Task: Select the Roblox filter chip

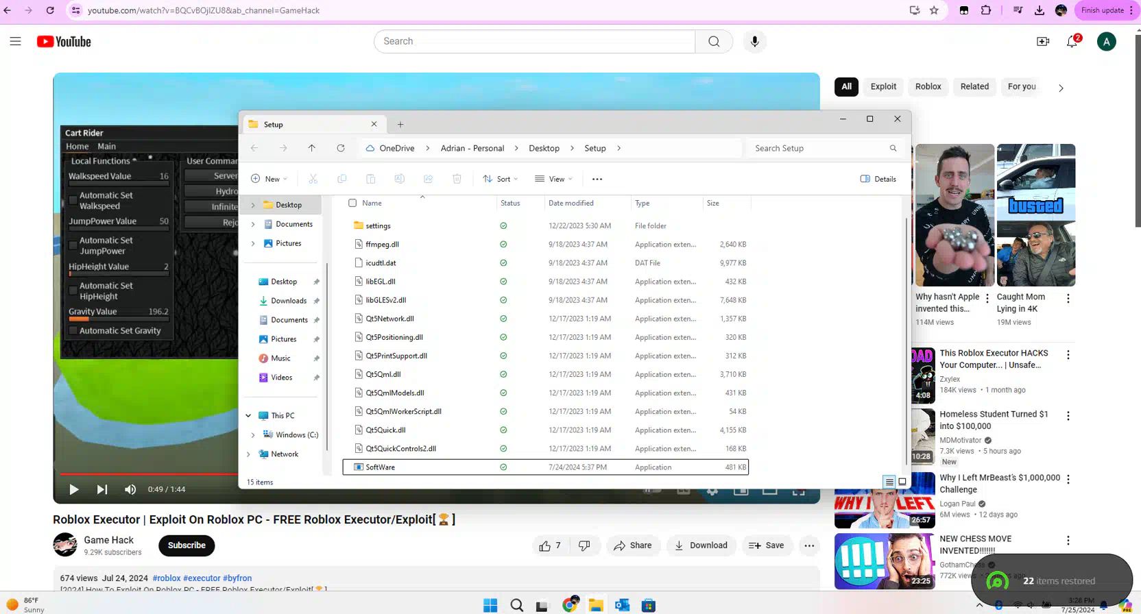Action: tap(928, 86)
